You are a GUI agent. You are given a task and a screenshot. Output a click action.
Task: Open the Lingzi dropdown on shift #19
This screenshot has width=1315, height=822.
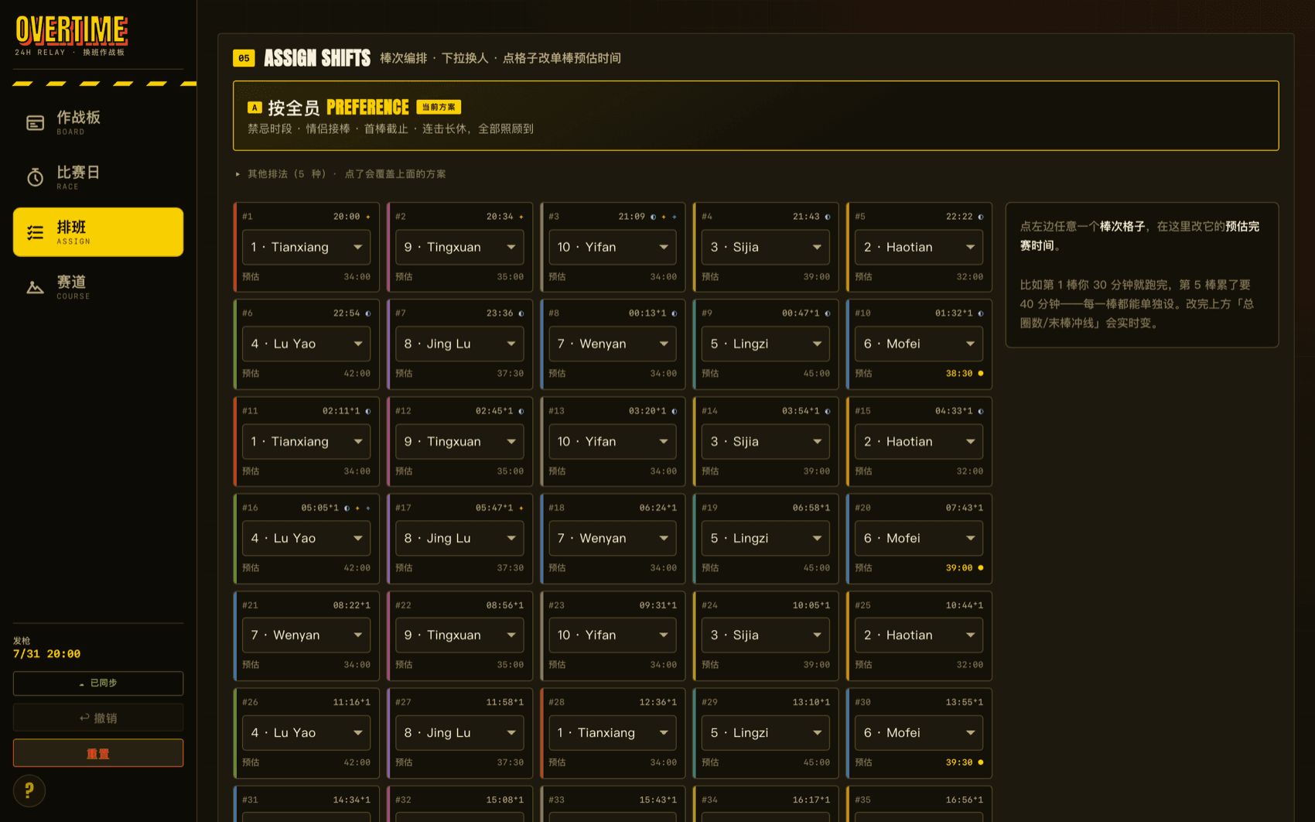pyautogui.click(x=766, y=538)
